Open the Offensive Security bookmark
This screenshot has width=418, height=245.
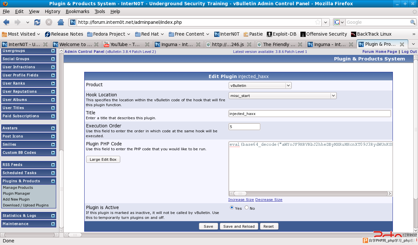[324, 34]
